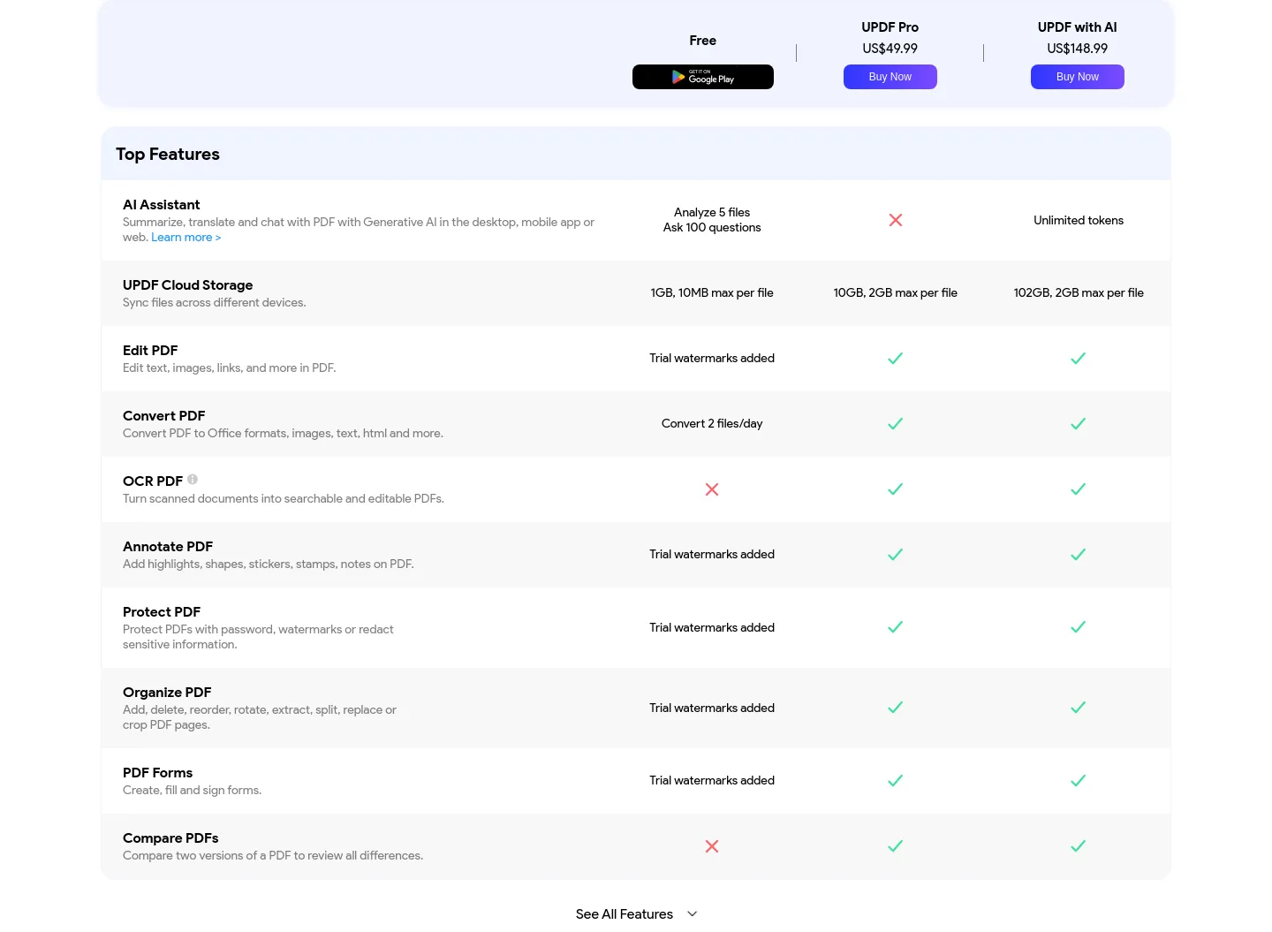
Task: Click the OCR PDF info icon
Action: (193, 480)
